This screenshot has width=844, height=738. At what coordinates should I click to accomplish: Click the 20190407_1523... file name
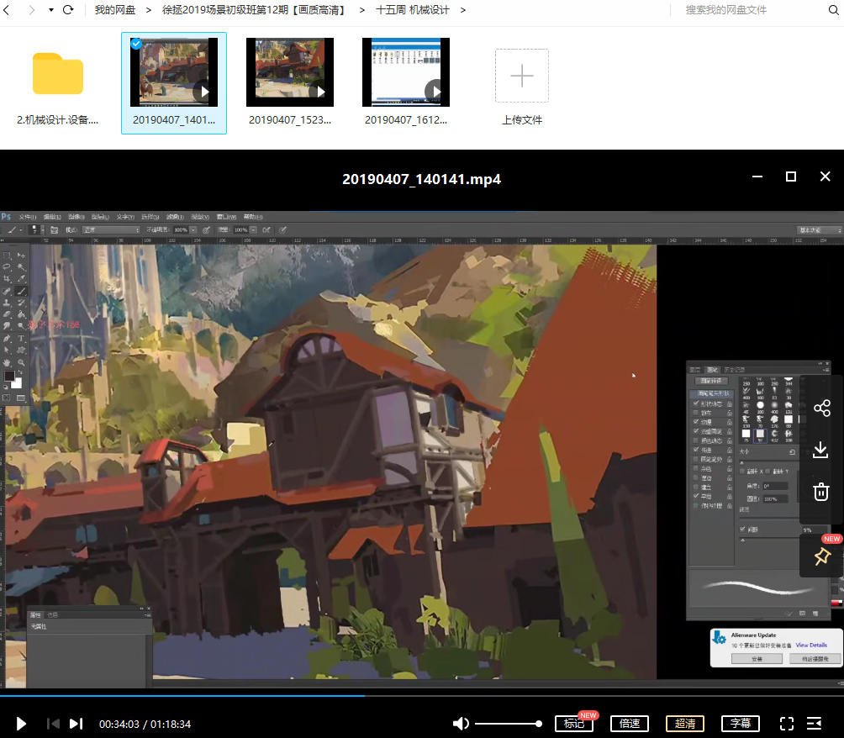[290, 120]
